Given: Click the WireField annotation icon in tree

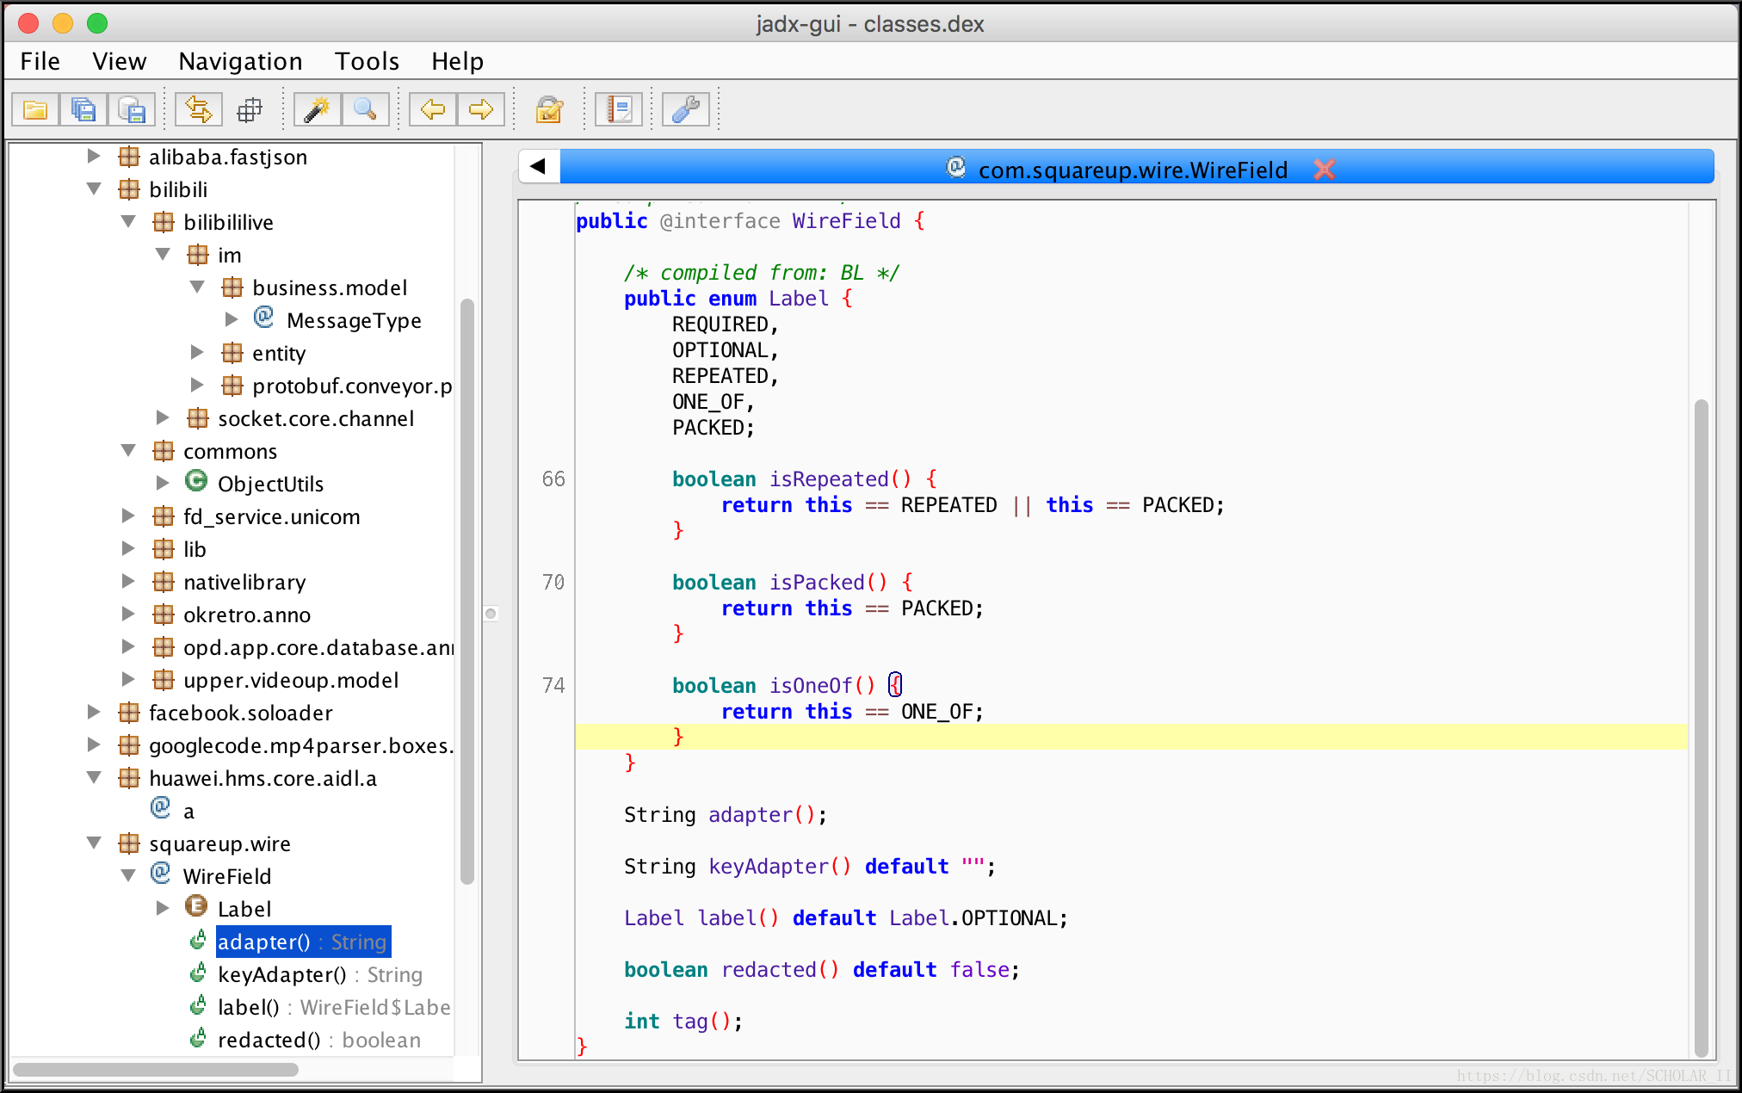Looking at the screenshot, I should coord(160,874).
